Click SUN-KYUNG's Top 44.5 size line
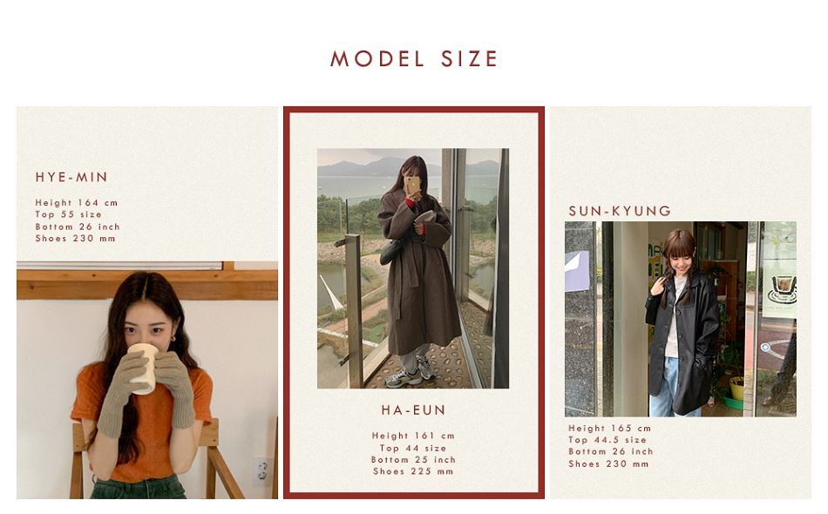 (x=607, y=440)
